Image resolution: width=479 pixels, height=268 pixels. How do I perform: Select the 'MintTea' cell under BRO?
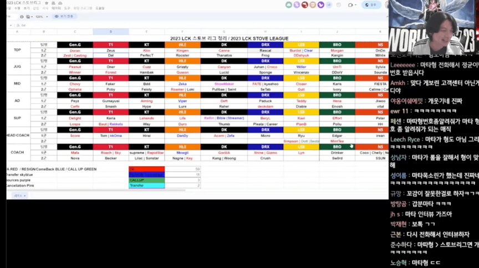click(337, 141)
